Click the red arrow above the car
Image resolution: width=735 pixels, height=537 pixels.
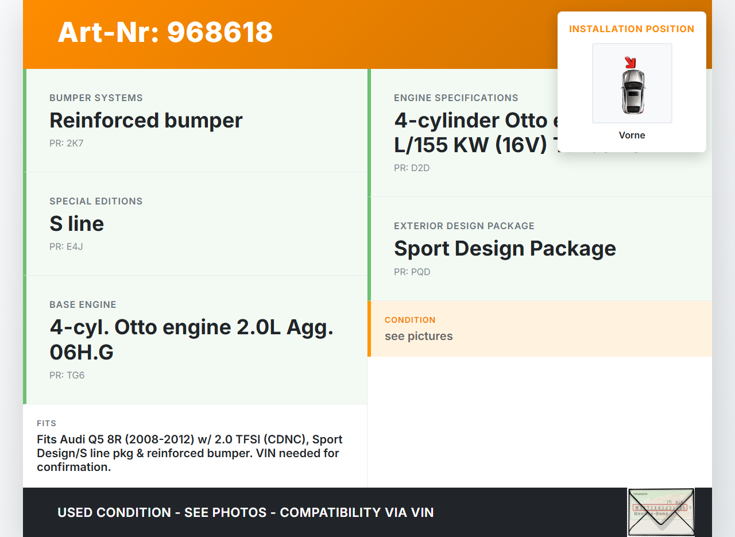[630, 62]
